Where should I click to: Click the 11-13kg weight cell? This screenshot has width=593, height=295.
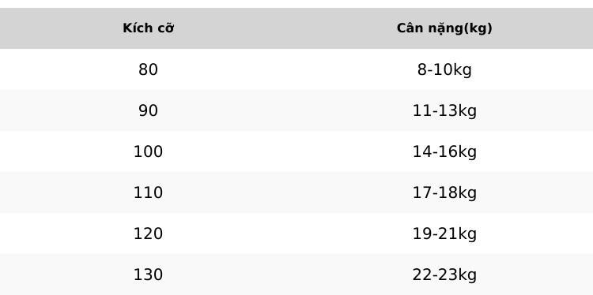[x=444, y=110]
